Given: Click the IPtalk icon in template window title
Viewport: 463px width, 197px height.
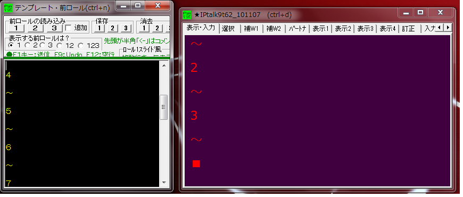Looking at the screenshot, I should (x=7, y=8).
